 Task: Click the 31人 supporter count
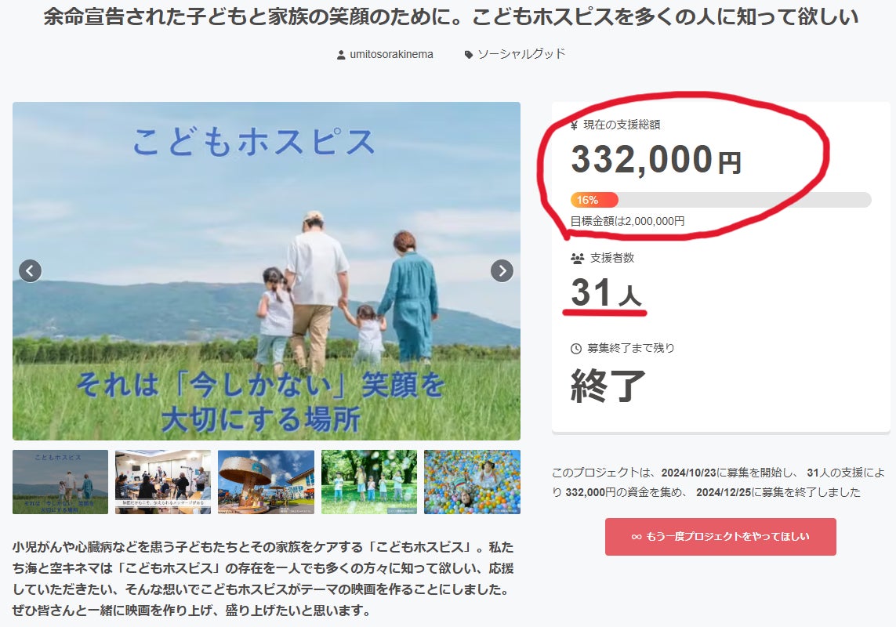point(606,292)
